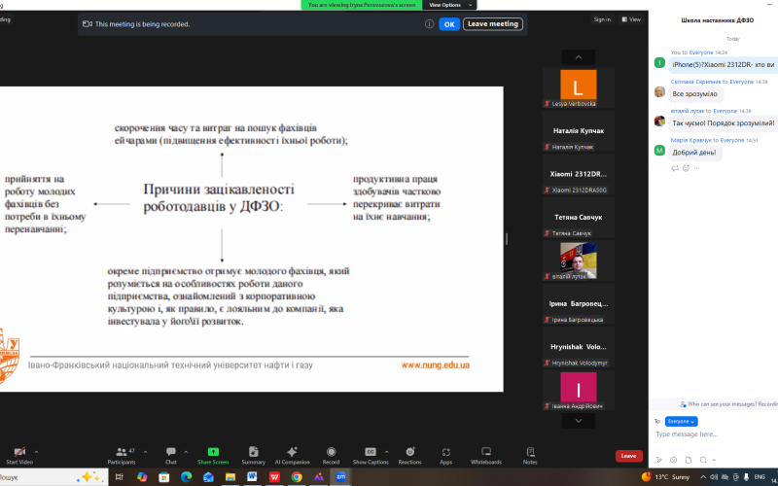
Task: Click the green Share Screen icon
Action: (213, 451)
